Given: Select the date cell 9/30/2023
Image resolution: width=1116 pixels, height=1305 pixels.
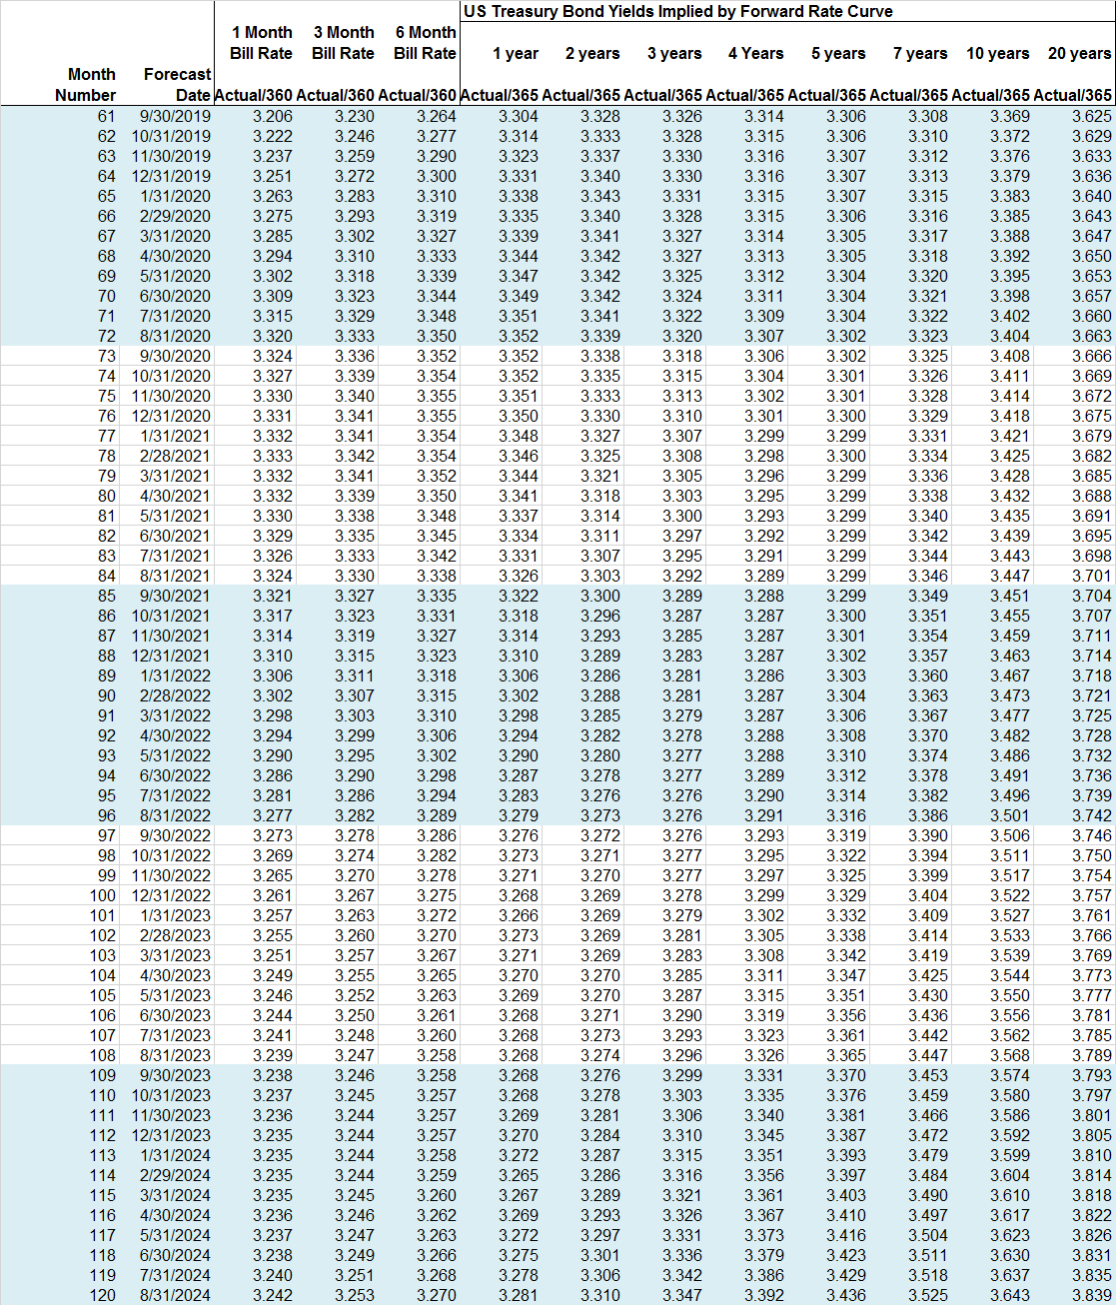Looking at the screenshot, I should tap(175, 1075).
